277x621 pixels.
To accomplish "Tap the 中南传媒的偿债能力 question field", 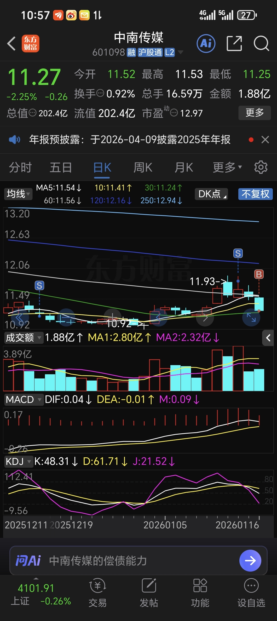I will [98, 561].
